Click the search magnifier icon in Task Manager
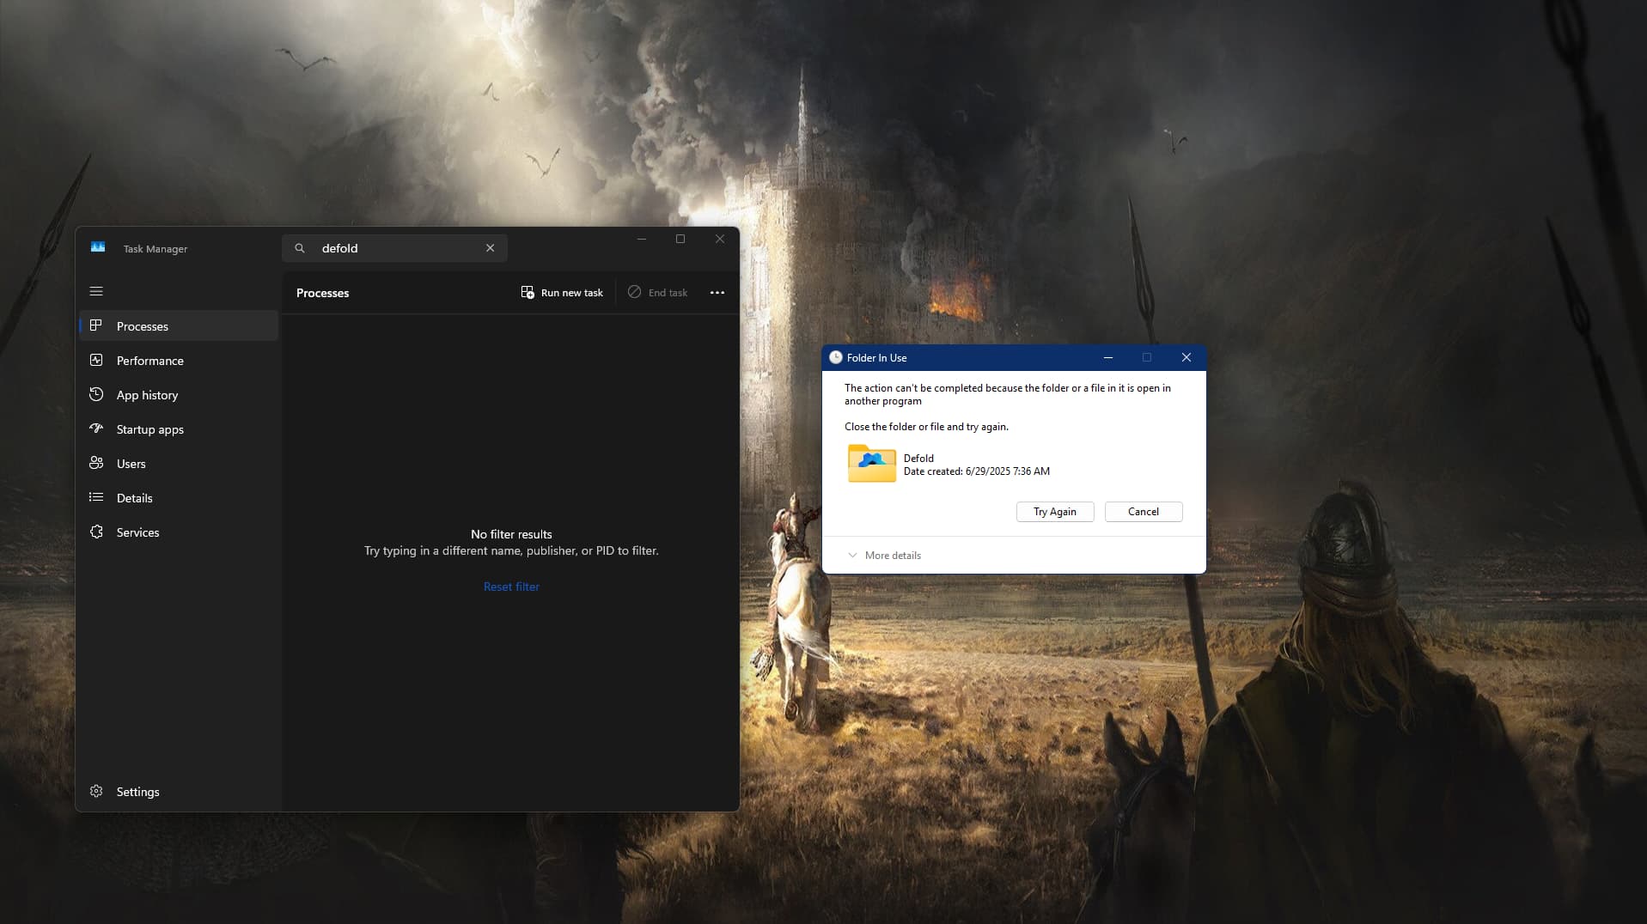This screenshot has width=1647, height=924. 300,248
